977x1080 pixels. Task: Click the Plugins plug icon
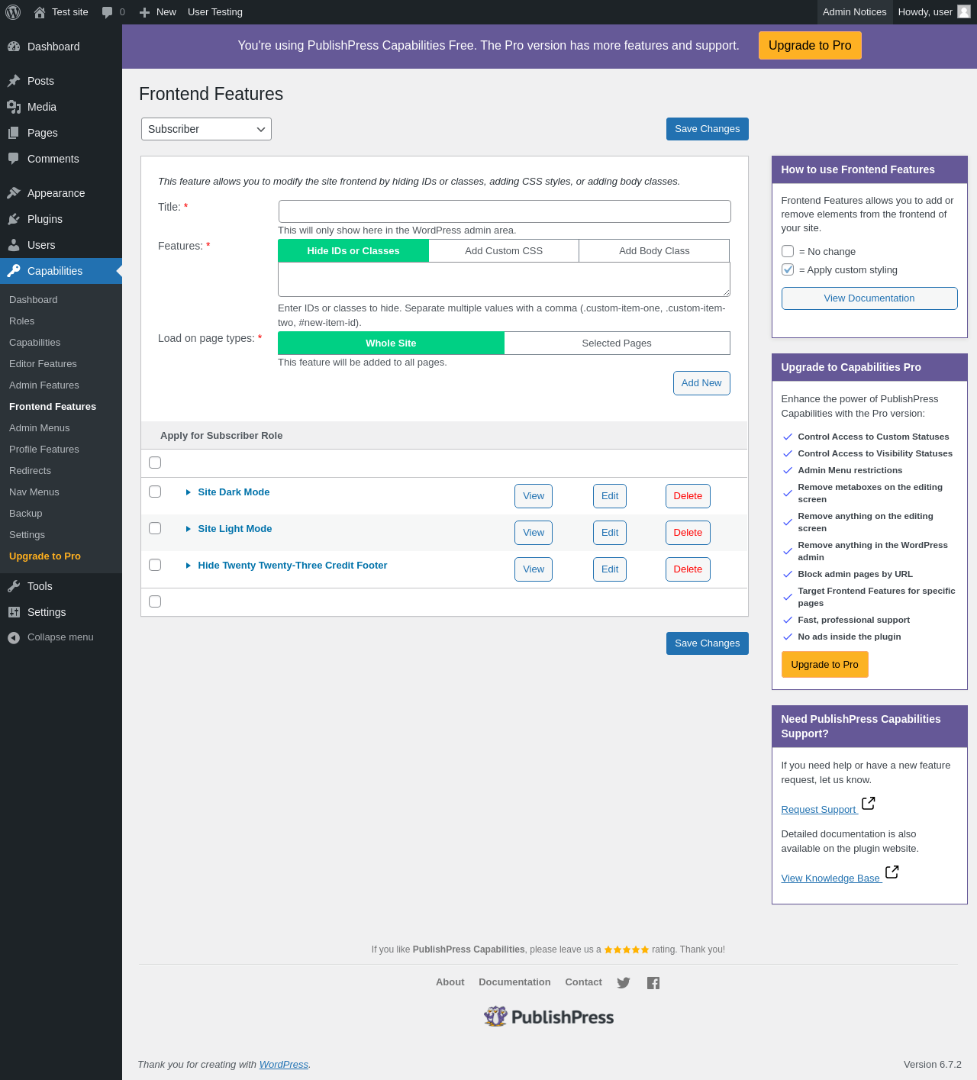tap(14, 219)
